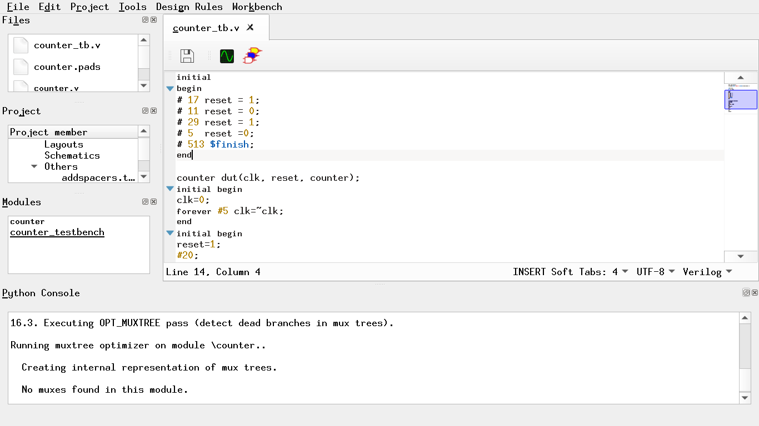Select Schematics in project tree

72,155
